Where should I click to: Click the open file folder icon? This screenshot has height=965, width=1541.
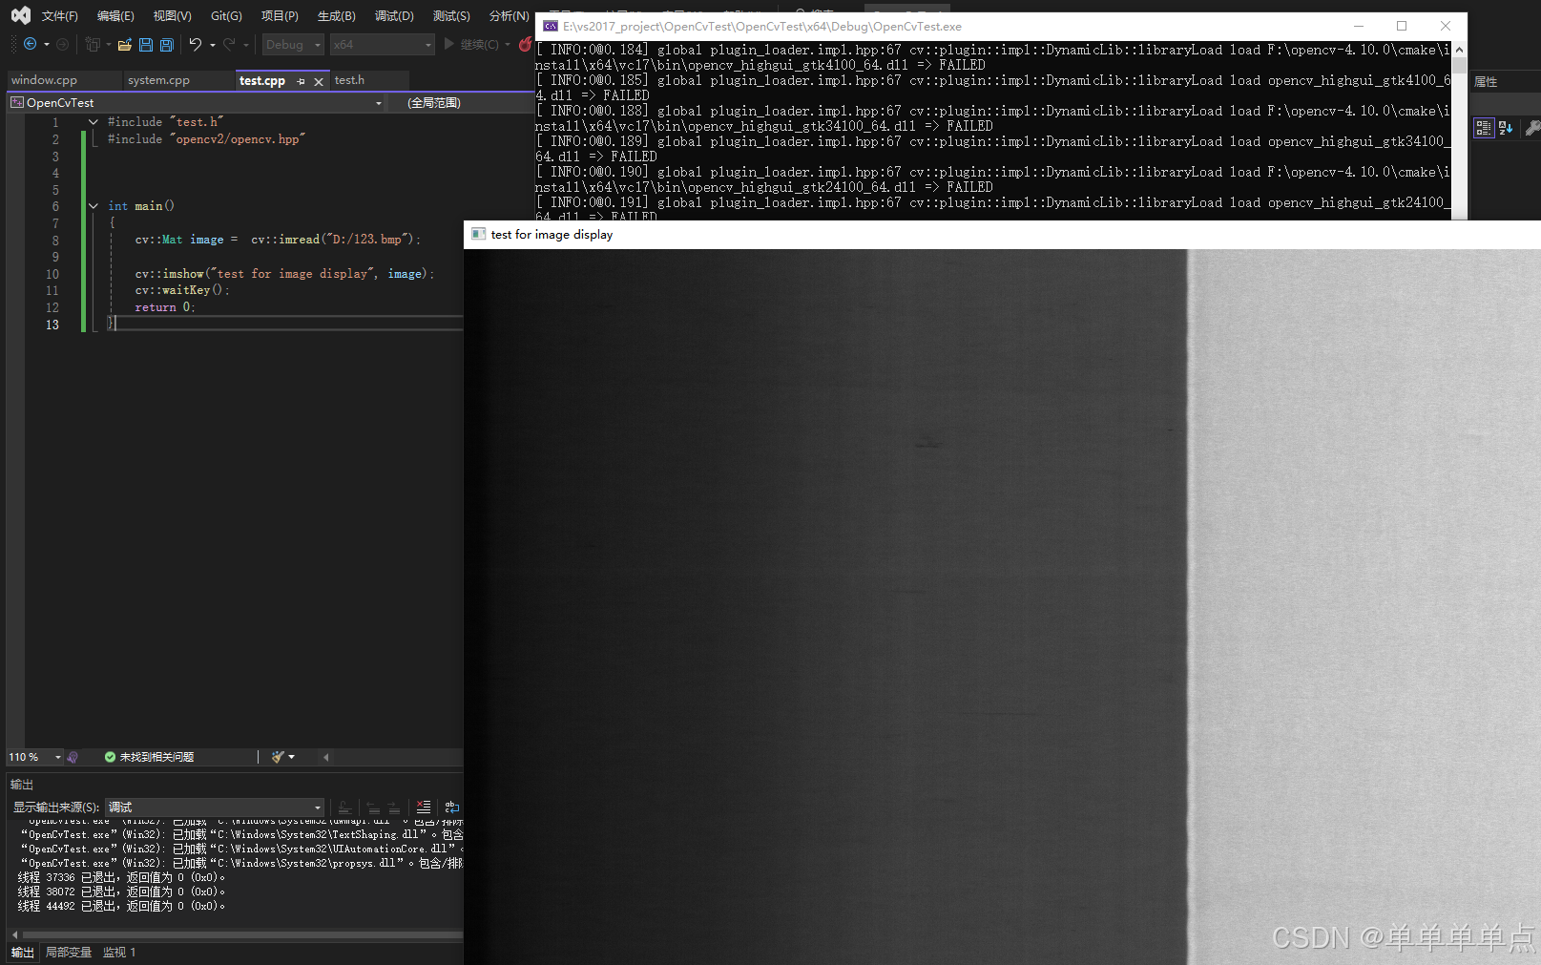(x=125, y=44)
